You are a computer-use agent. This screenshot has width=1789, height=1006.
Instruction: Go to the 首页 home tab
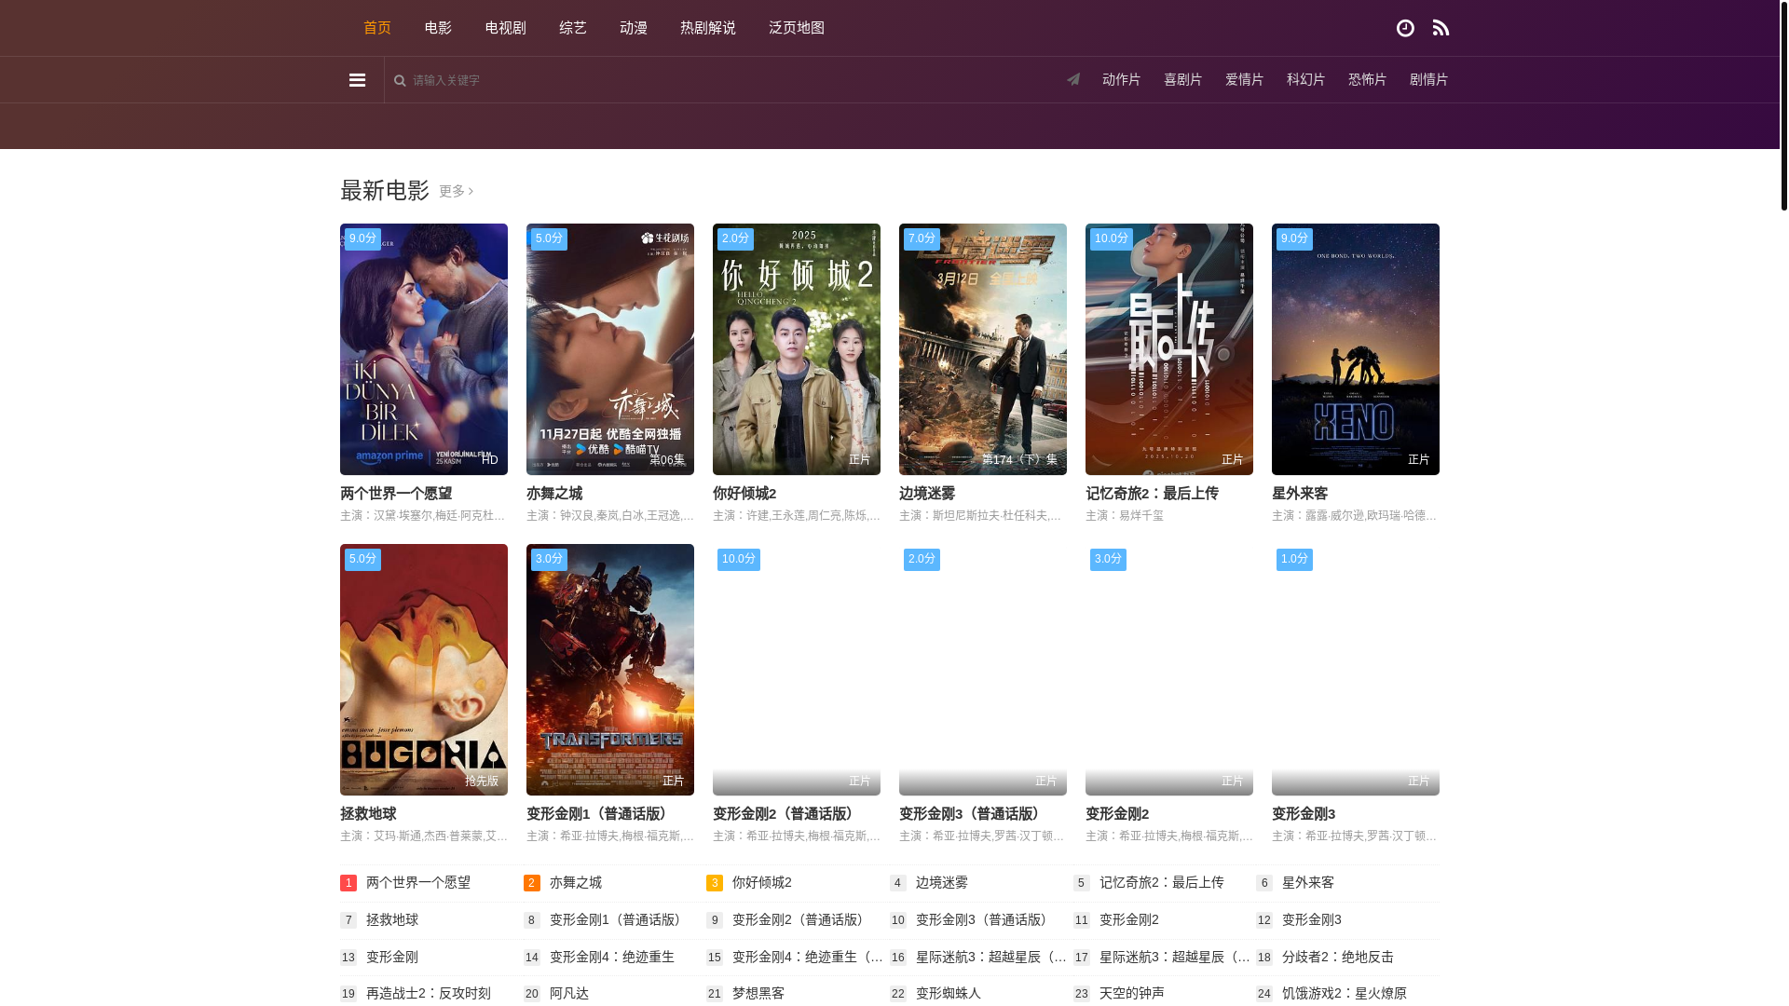click(377, 28)
